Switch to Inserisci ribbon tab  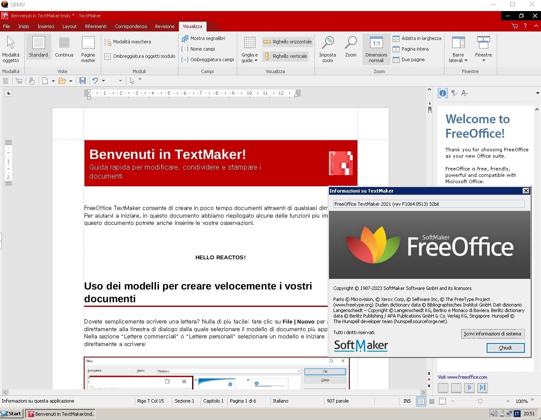(x=46, y=26)
